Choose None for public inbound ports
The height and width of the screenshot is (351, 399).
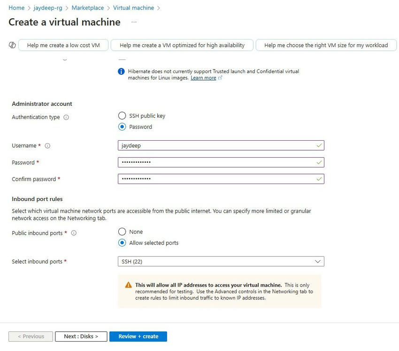122,231
